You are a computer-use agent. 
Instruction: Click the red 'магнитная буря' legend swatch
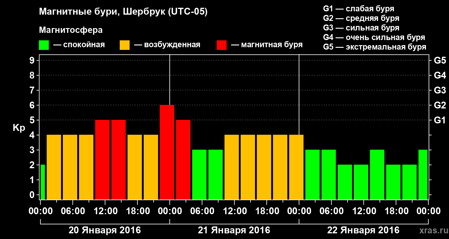coord(222,45)
